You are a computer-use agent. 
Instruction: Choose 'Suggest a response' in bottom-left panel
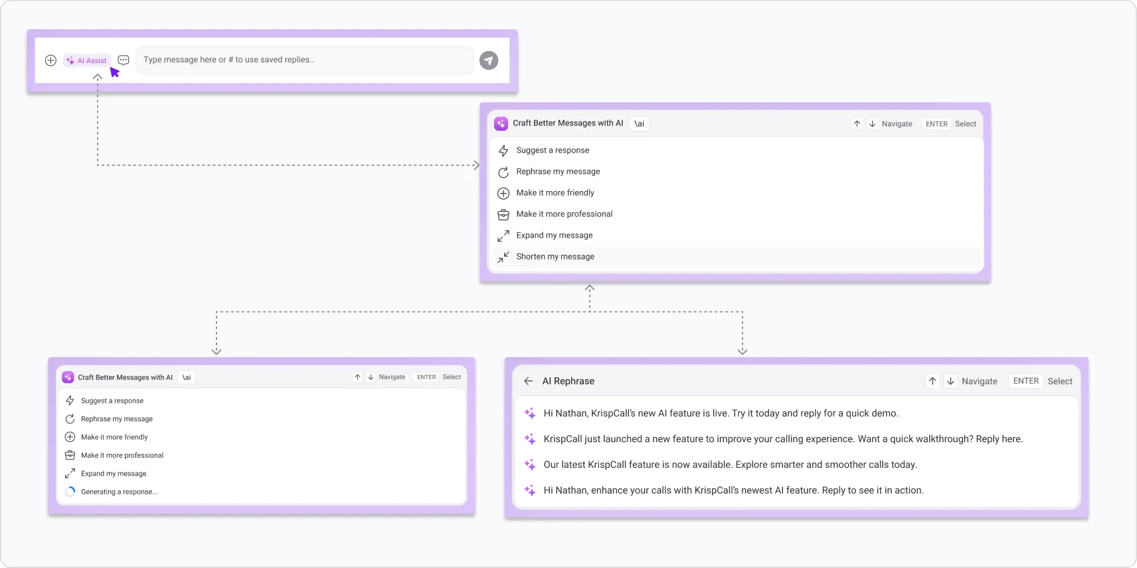point(262,401)
